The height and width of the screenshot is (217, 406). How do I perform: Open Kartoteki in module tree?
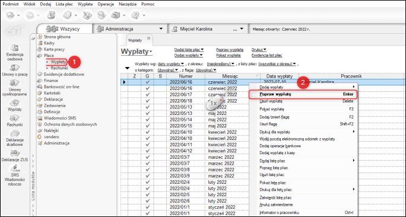[x=52, y=93]
